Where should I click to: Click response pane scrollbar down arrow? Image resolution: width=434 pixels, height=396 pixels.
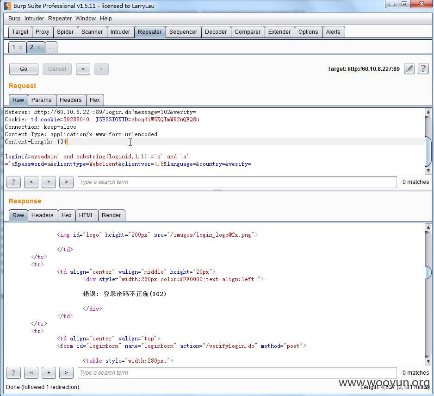click(428, 361)
